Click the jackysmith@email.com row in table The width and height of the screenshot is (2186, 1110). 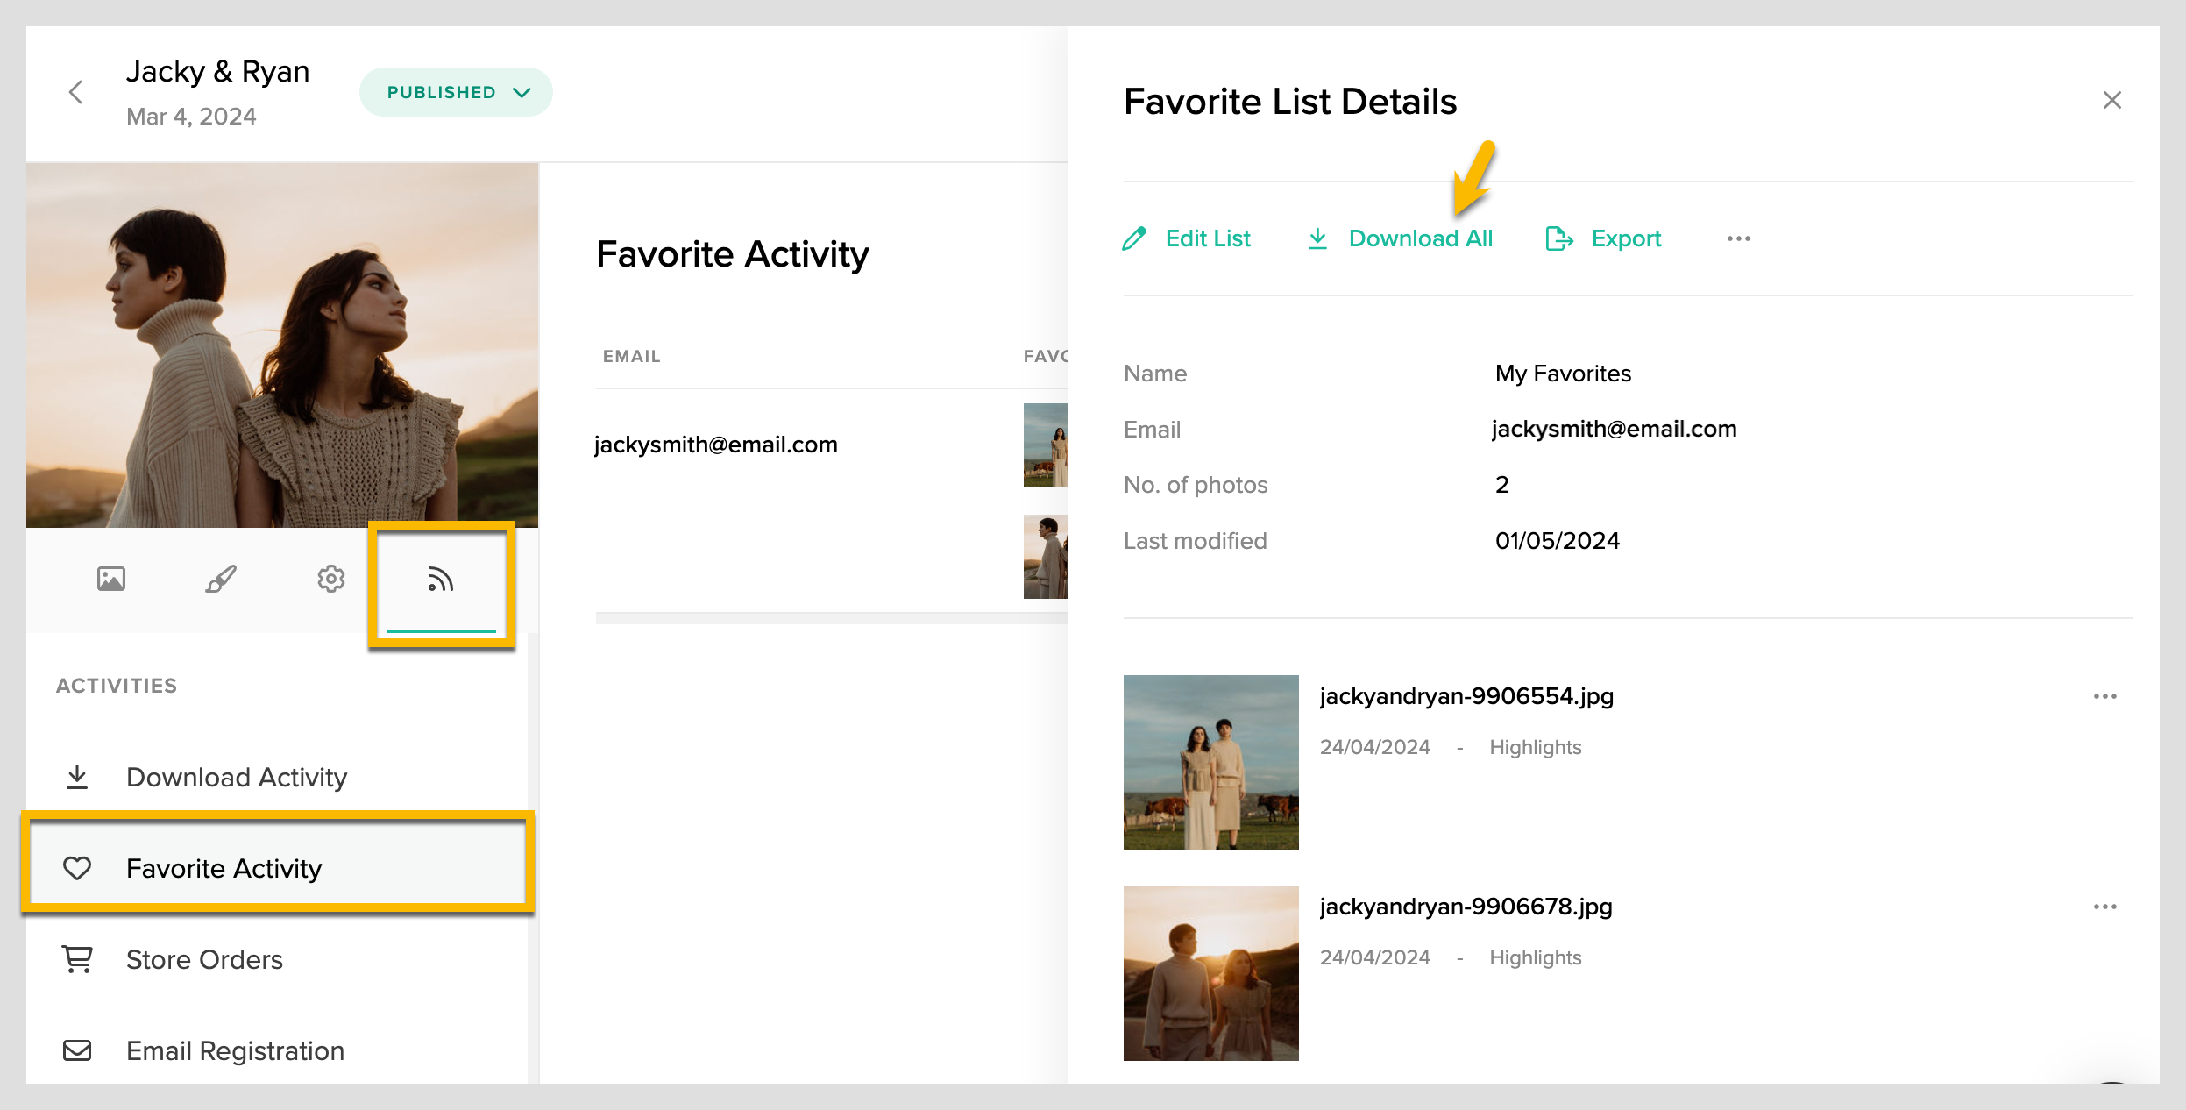tap(716, 445)
